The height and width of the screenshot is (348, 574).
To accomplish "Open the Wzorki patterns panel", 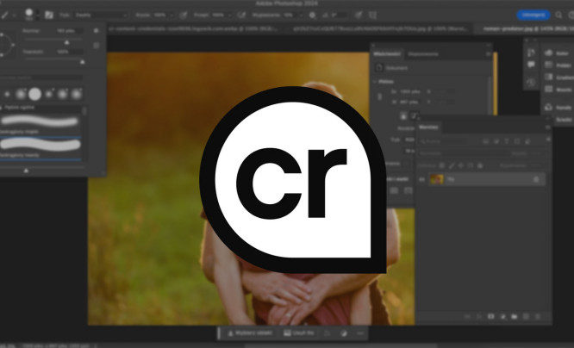I will tap(558, 89).
